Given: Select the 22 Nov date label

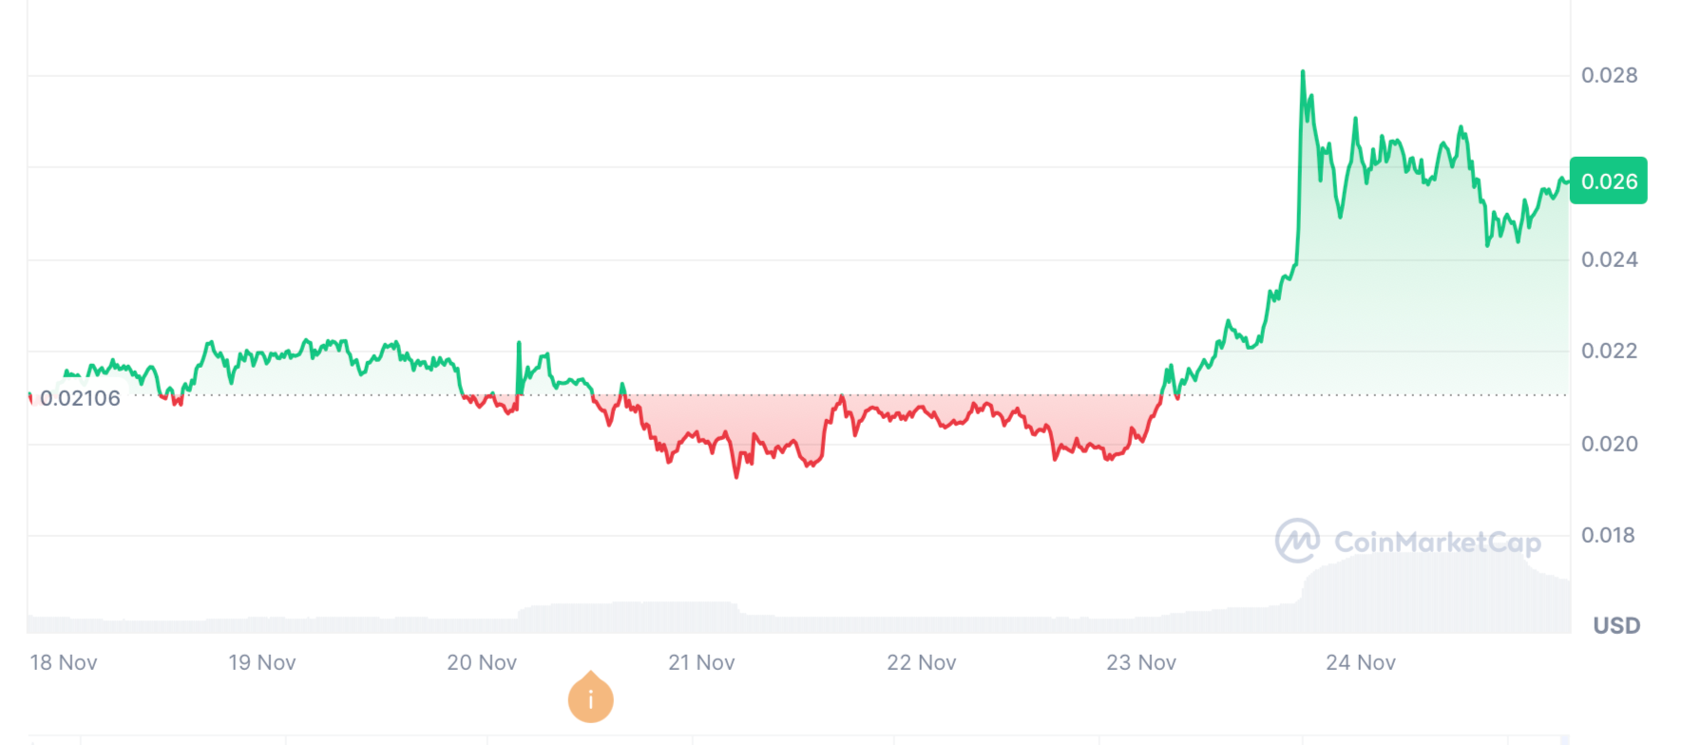Looking at the screenshot, I should [x=921, y=662].
